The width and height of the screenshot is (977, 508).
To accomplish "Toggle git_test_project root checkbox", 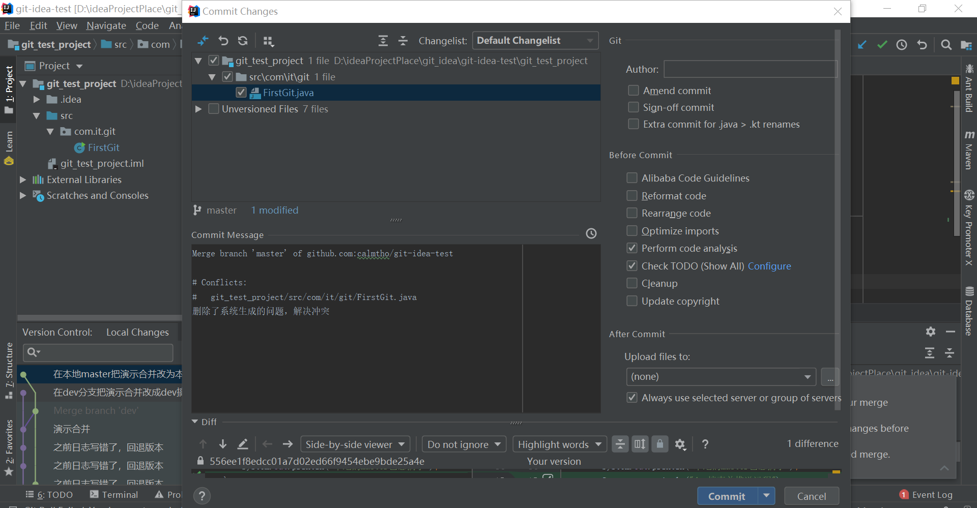I will [x=214, y=61].
